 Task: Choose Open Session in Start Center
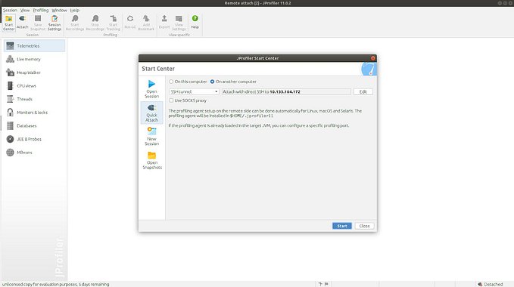(x=151, y=89)
